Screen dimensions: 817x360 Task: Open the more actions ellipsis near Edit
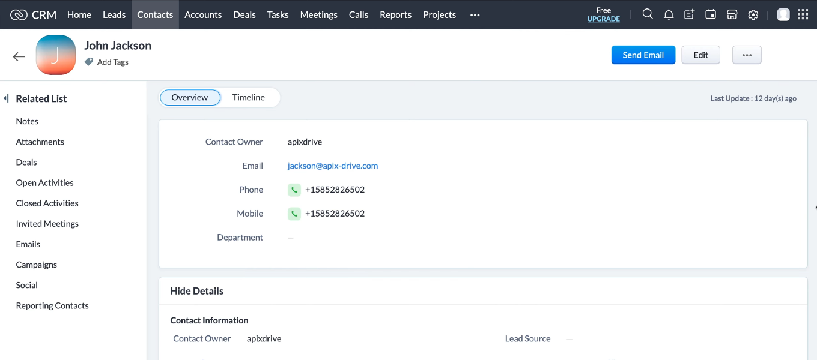(747, 55)
